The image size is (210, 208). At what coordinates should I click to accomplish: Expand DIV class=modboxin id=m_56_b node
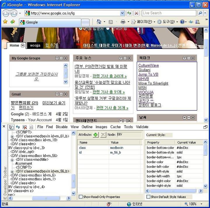pyautogui.click(x=12, y=172)
